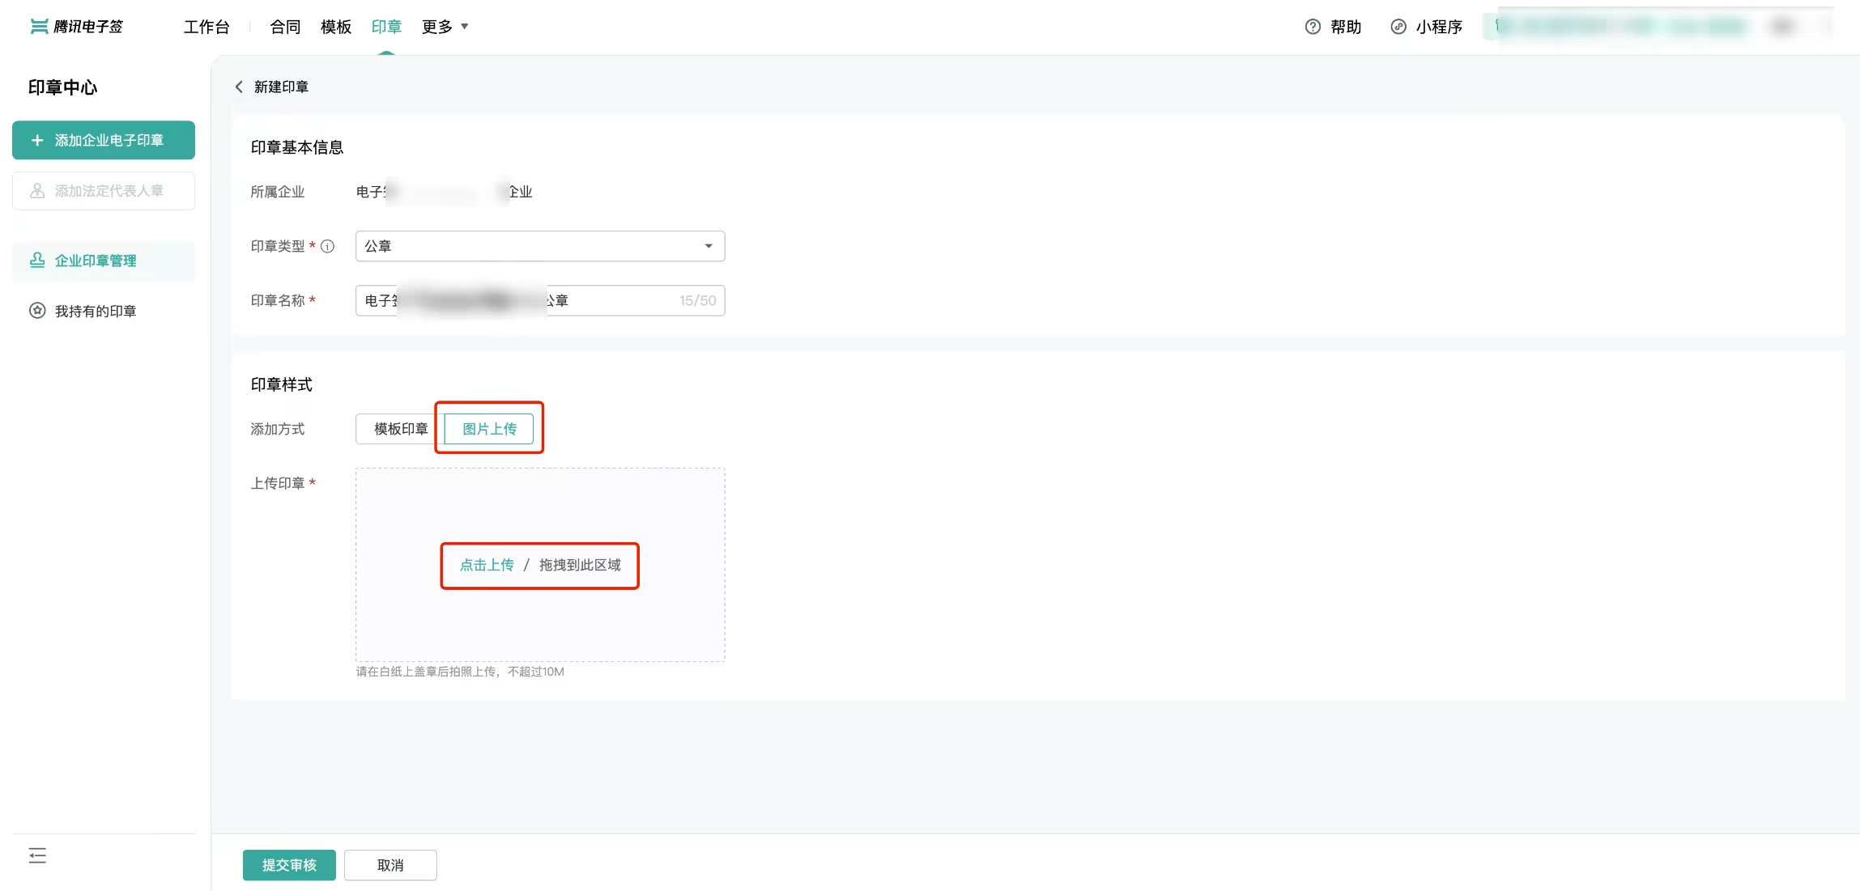The width and height of the screenshot is (1860, 891).
Task: Go to the 合同 tab
Action: (x=285, y=27)
